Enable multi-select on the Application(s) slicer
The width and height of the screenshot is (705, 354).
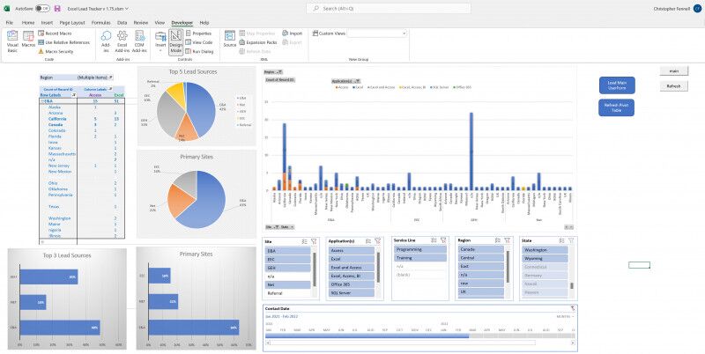(x=368, y=240)
